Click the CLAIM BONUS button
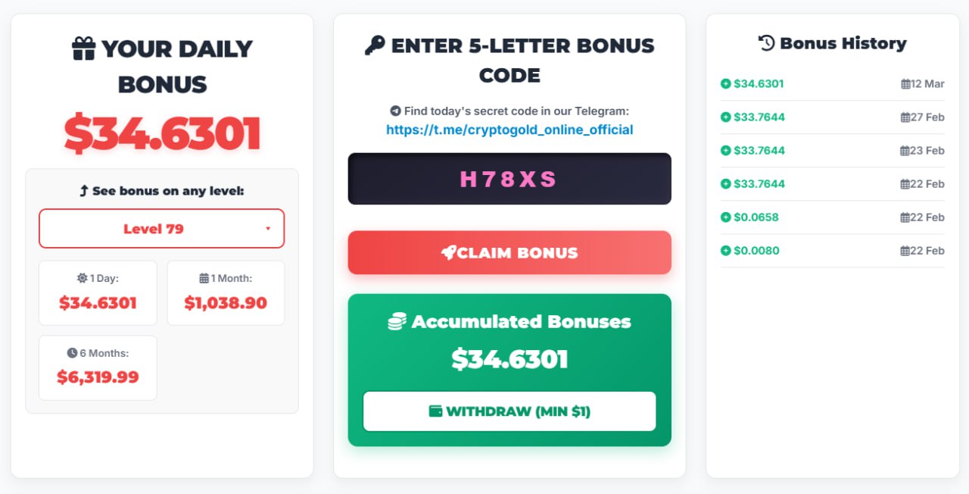Screen dimensions: 969x494 click(509, 252)
